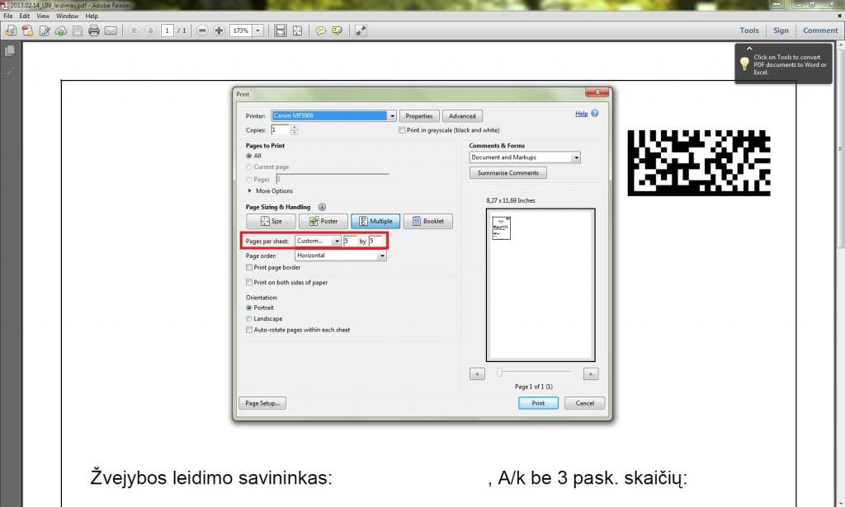Select the All pages radio button
Image resolution: width=845 pixels, height=507 pixels.
(x=249, y=156)
